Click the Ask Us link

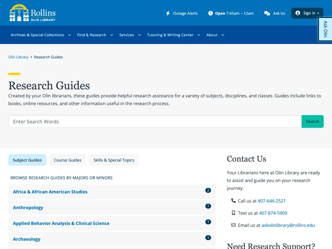pos(274,13)
